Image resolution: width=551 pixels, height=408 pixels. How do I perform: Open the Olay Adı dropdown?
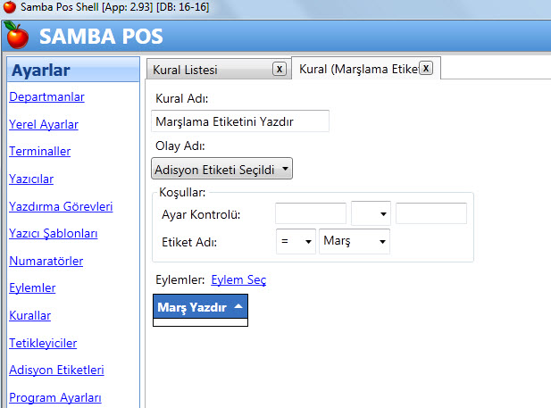pyautogui.click(x=222, y=168)
